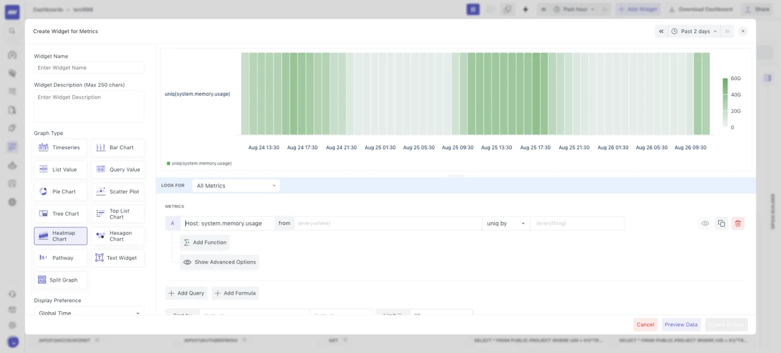Click the from (everywhere) filter field
Image resolution: width=781 pixels, height=353 pixels.
click(388, 223)
